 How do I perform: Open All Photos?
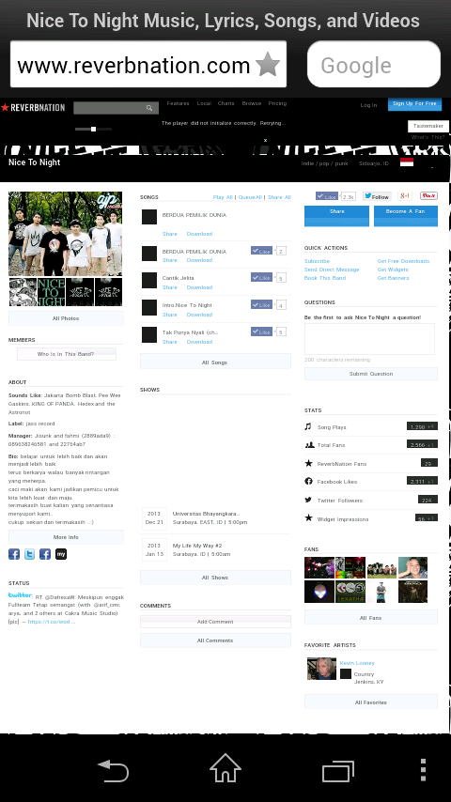point(66,318)
